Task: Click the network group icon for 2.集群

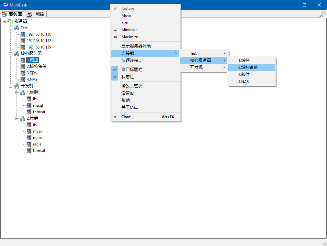Action: (23, 118)
